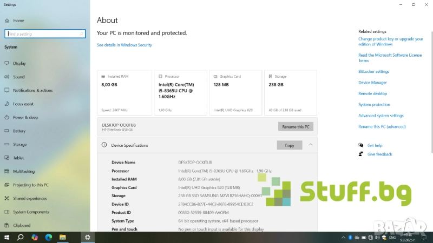The image size is (433, 243).
Task: Go to Sound settings
Action: [x=18, y=77]
